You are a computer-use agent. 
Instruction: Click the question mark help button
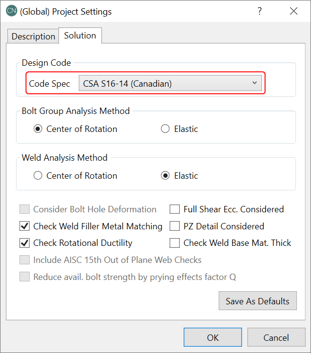tap(260, 11)
